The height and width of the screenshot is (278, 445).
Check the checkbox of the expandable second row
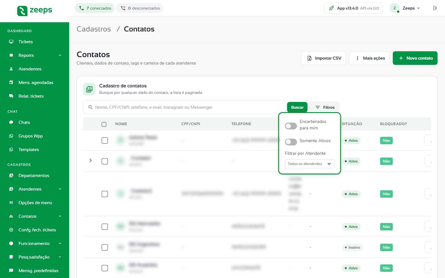(x=105, y=161)
